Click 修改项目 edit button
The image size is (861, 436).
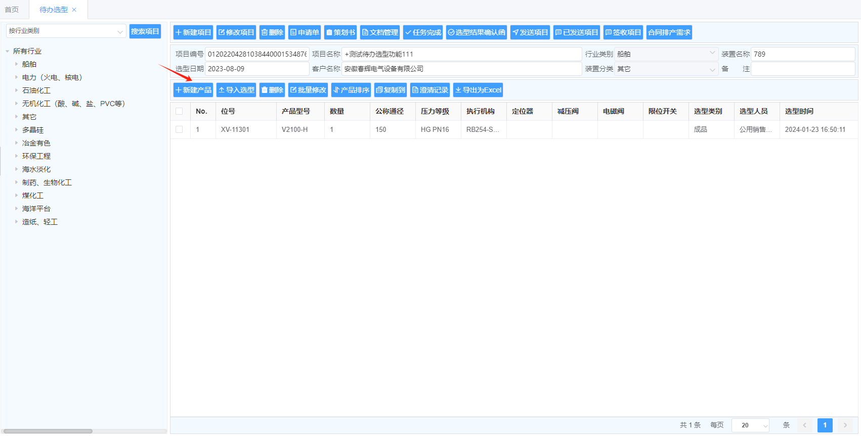[x=236, y=32]
